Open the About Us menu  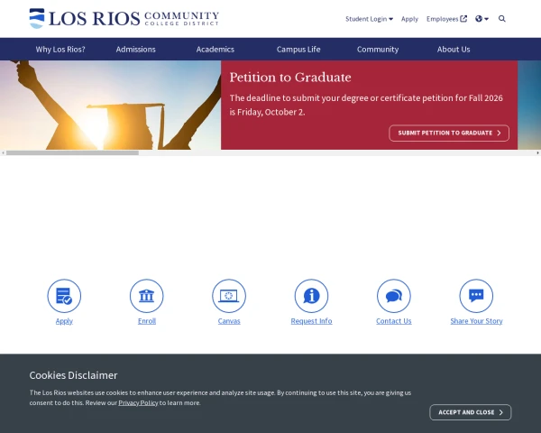click(x=454, y=50)
